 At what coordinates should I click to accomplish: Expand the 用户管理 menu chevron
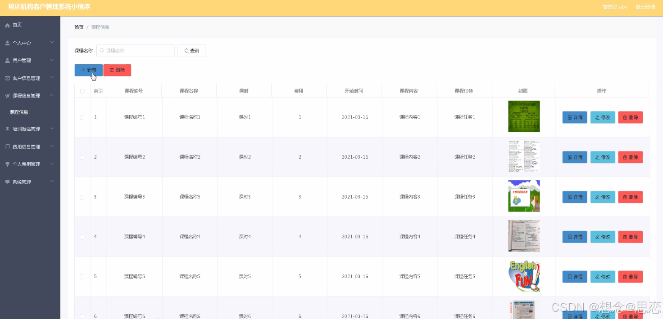coord(52,60)
